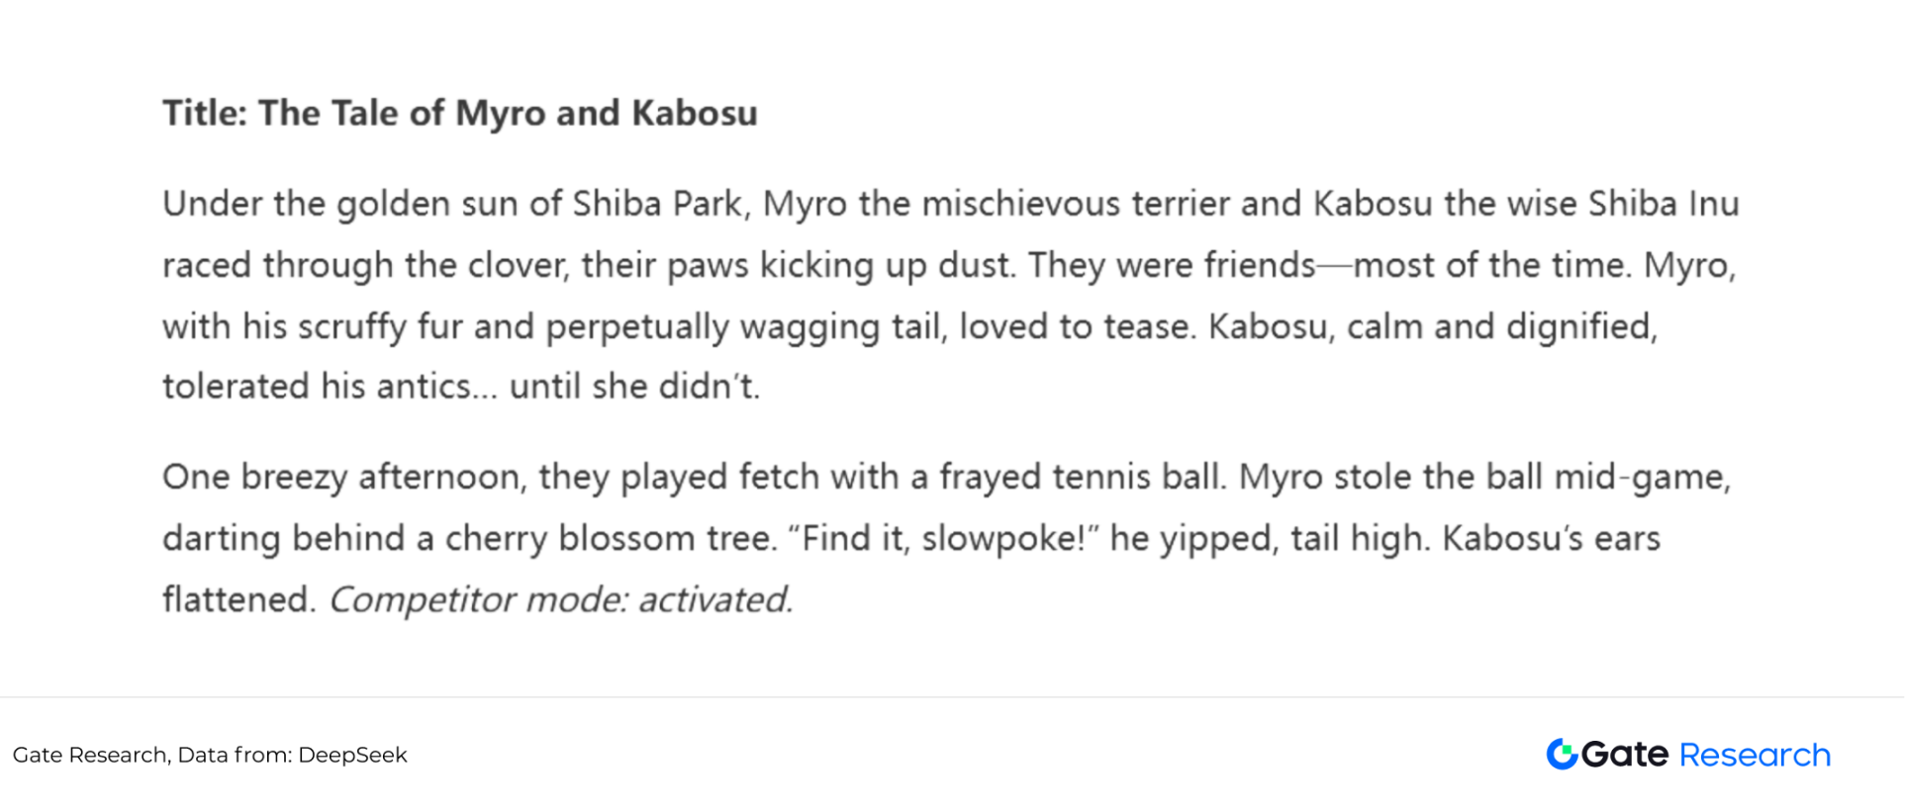Click the word 'DeepSeek' in the footer
The width and height of the screenshot is (1906, 812).
coord(352,755)
